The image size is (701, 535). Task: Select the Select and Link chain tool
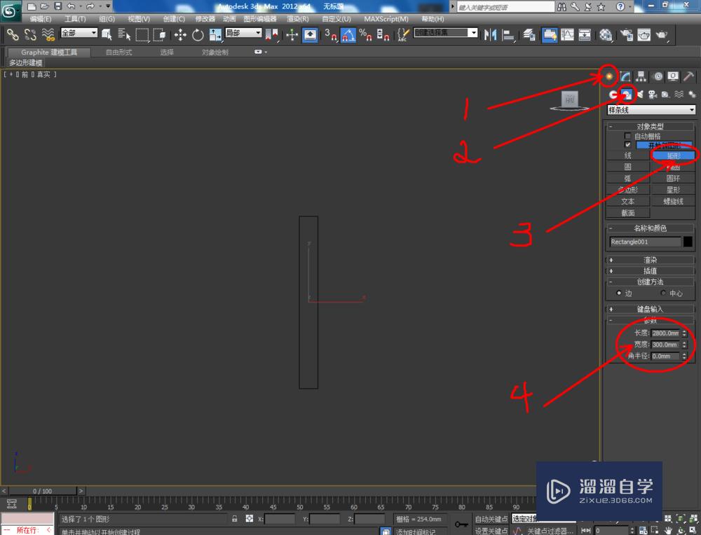13,34
